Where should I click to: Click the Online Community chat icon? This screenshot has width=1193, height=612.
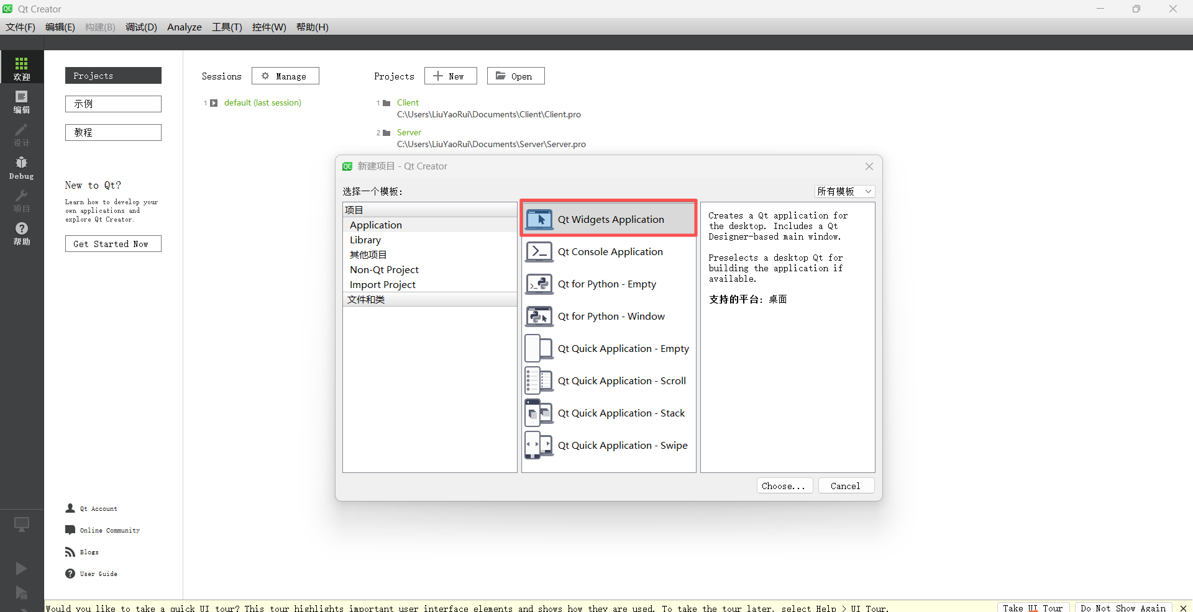(x=70, y=530)
